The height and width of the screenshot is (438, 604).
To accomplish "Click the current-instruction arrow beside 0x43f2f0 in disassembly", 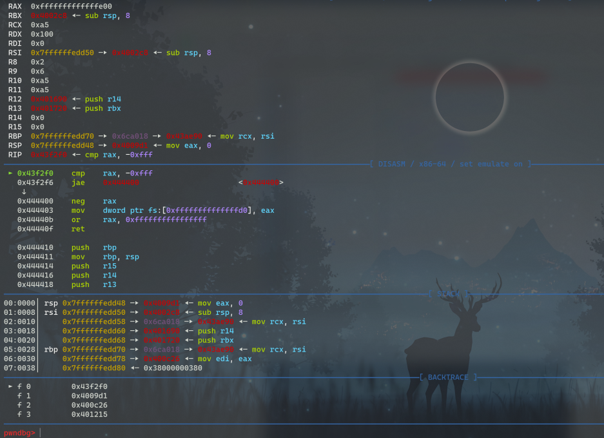I will [x=10, y=174].
